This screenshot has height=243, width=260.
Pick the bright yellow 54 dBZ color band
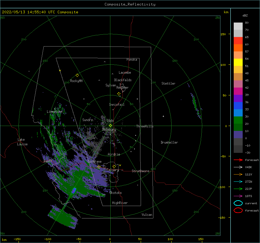(238, 62)
